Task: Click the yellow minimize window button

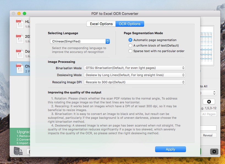Action: pos(19,14)
